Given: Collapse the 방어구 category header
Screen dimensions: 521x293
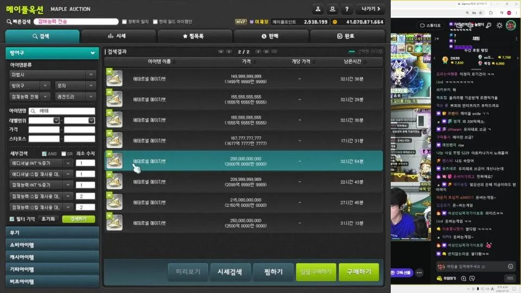Looking at the screenshot, I should [52, 53].
